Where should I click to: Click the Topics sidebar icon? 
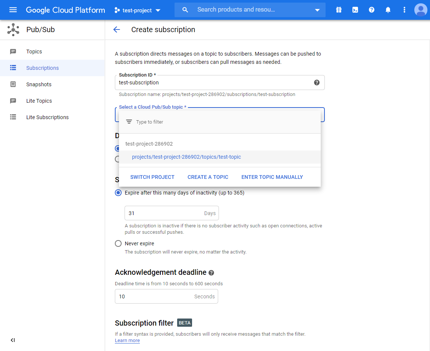(x=13, y=52)
